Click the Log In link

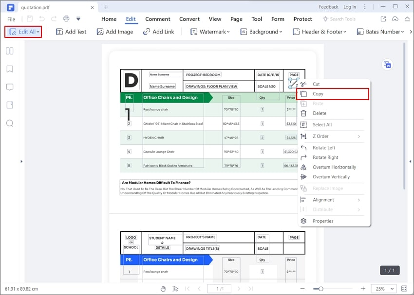[350, 7]
